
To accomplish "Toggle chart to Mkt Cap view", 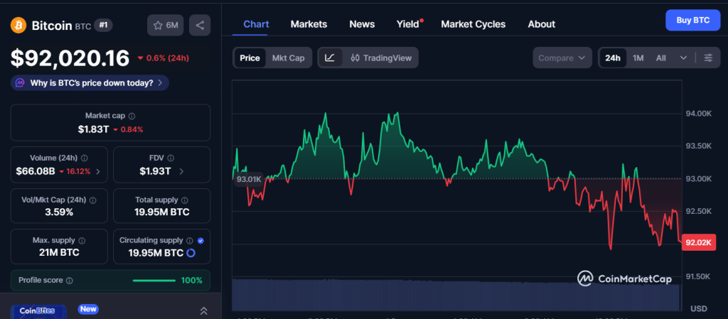I will click(x=289, y=58).
